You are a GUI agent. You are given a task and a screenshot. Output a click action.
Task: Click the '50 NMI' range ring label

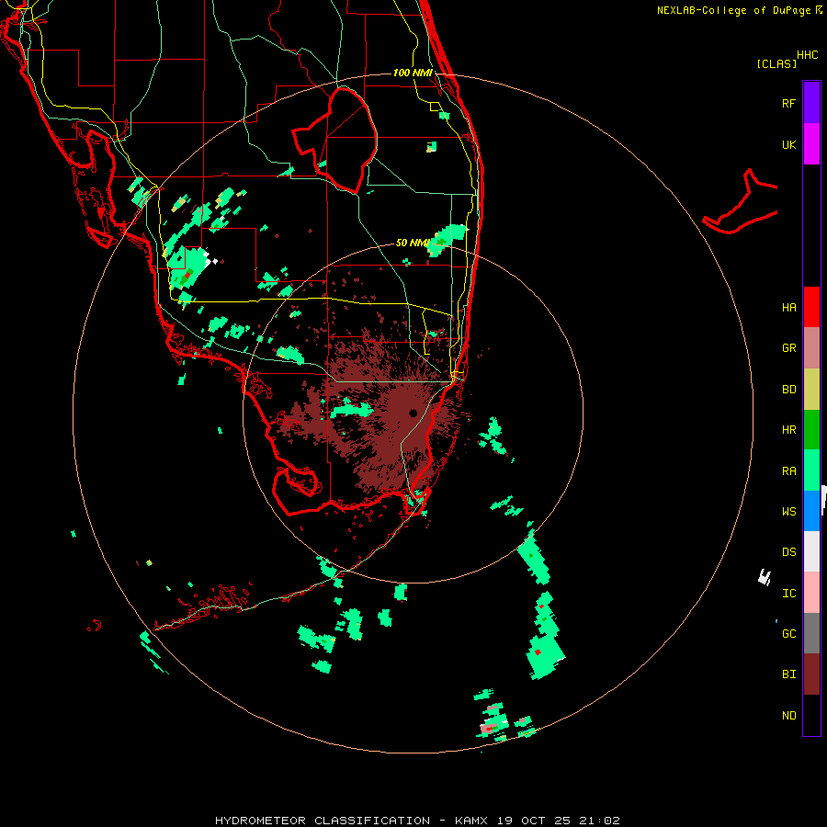[x=412, y=243]
